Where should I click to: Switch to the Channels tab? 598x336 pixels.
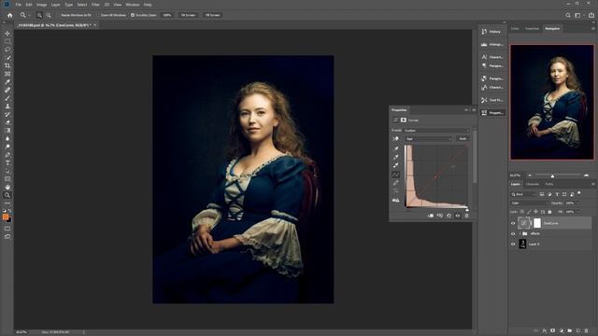533,185
